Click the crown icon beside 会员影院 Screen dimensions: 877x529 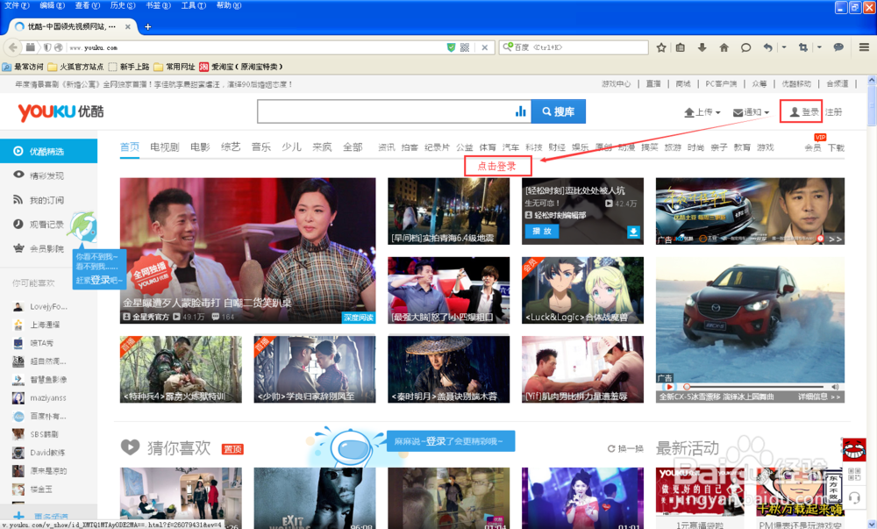tap(18, 248)
